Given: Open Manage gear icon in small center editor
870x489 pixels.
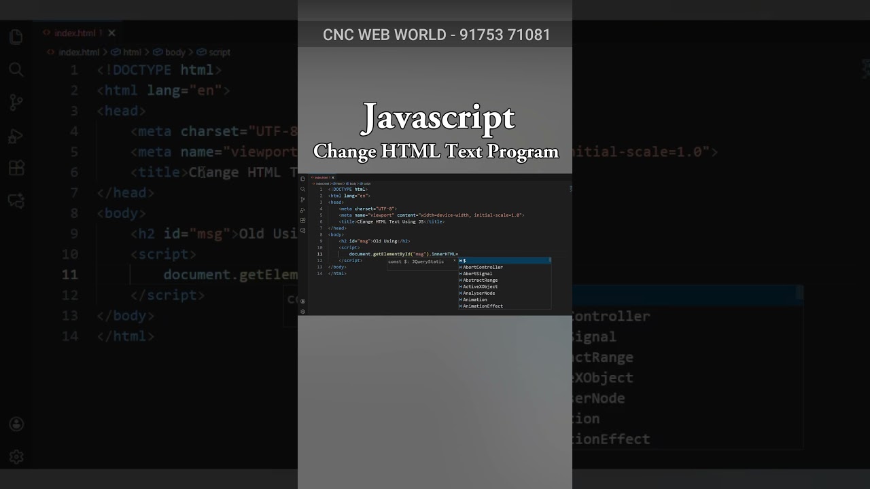Looking at the screenshot, I should tap(302, 312).
